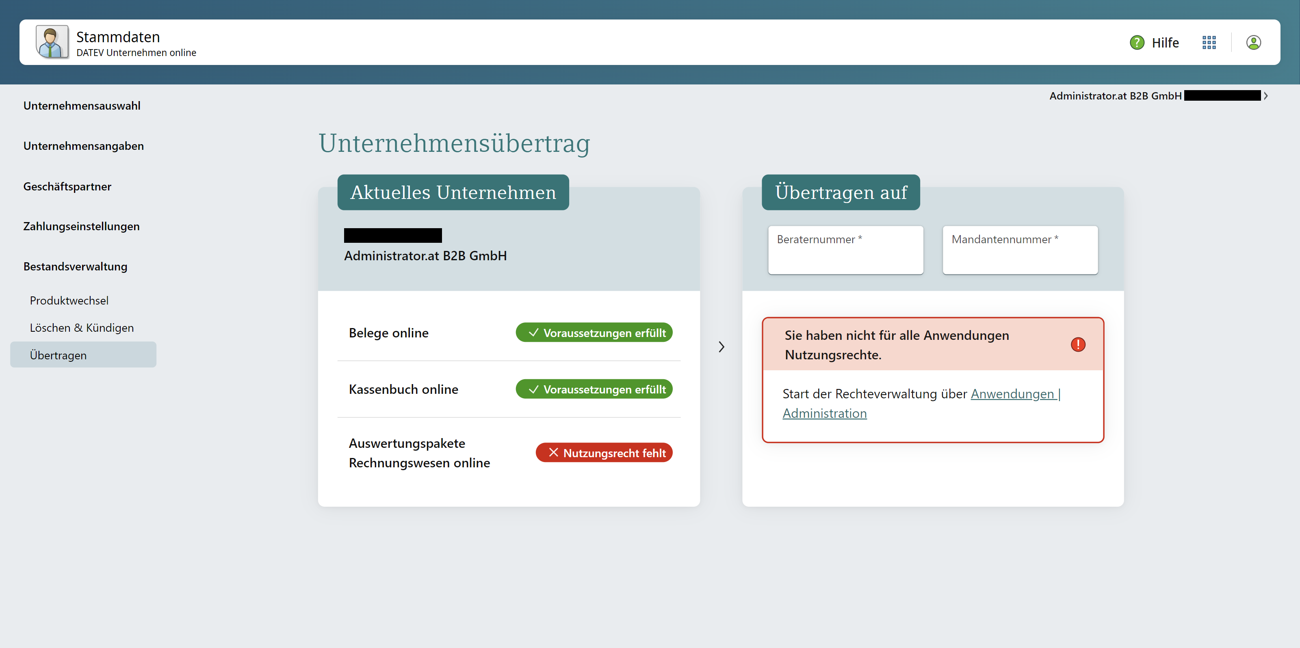Open Hilfe via the green question mark icon
The height and width of the screenshot is (648, 1300).
pyautogui.click(x=1137, y=42)
